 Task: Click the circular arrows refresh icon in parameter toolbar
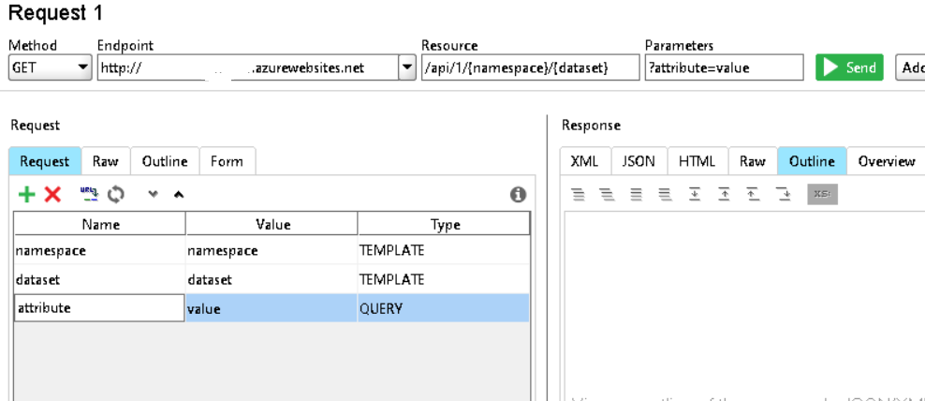(x=116, y=195)
